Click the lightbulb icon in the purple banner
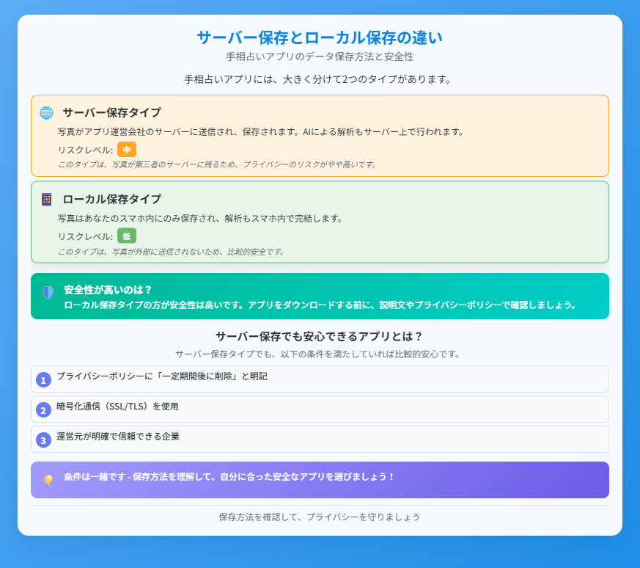 pyautogui.click(x=50, y=478)
